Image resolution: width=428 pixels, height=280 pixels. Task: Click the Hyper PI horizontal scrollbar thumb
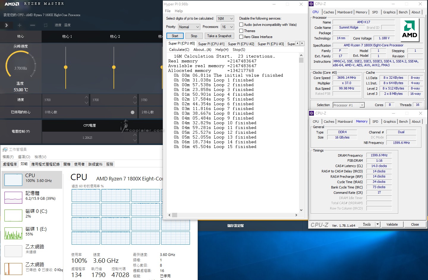pyautogui.click(x=174, y=215)
